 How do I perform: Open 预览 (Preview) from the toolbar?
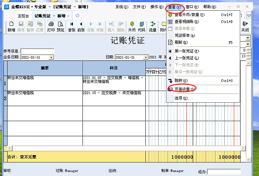(60, 27)
